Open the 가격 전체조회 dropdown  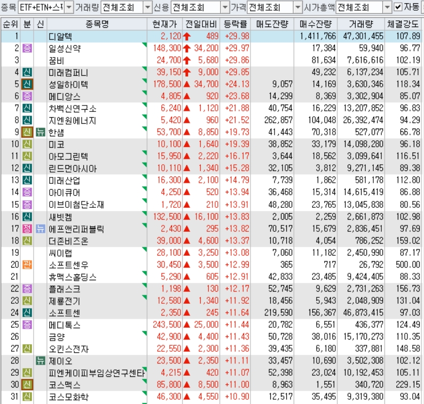point(298,7)
